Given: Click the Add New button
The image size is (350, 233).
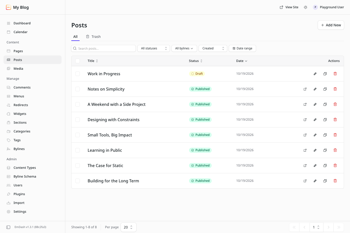Looking at the screenshot, I should point(331,25).
